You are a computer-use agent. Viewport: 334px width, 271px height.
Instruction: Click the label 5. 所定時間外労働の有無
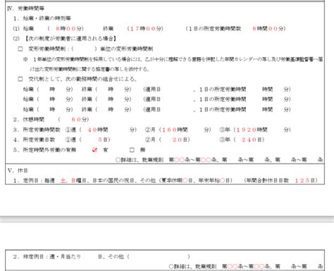click(x=44, y=150)
